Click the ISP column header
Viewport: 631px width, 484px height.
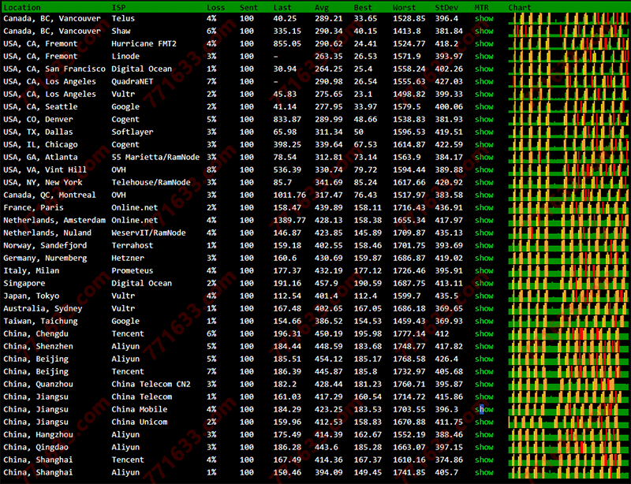(118, 7)
